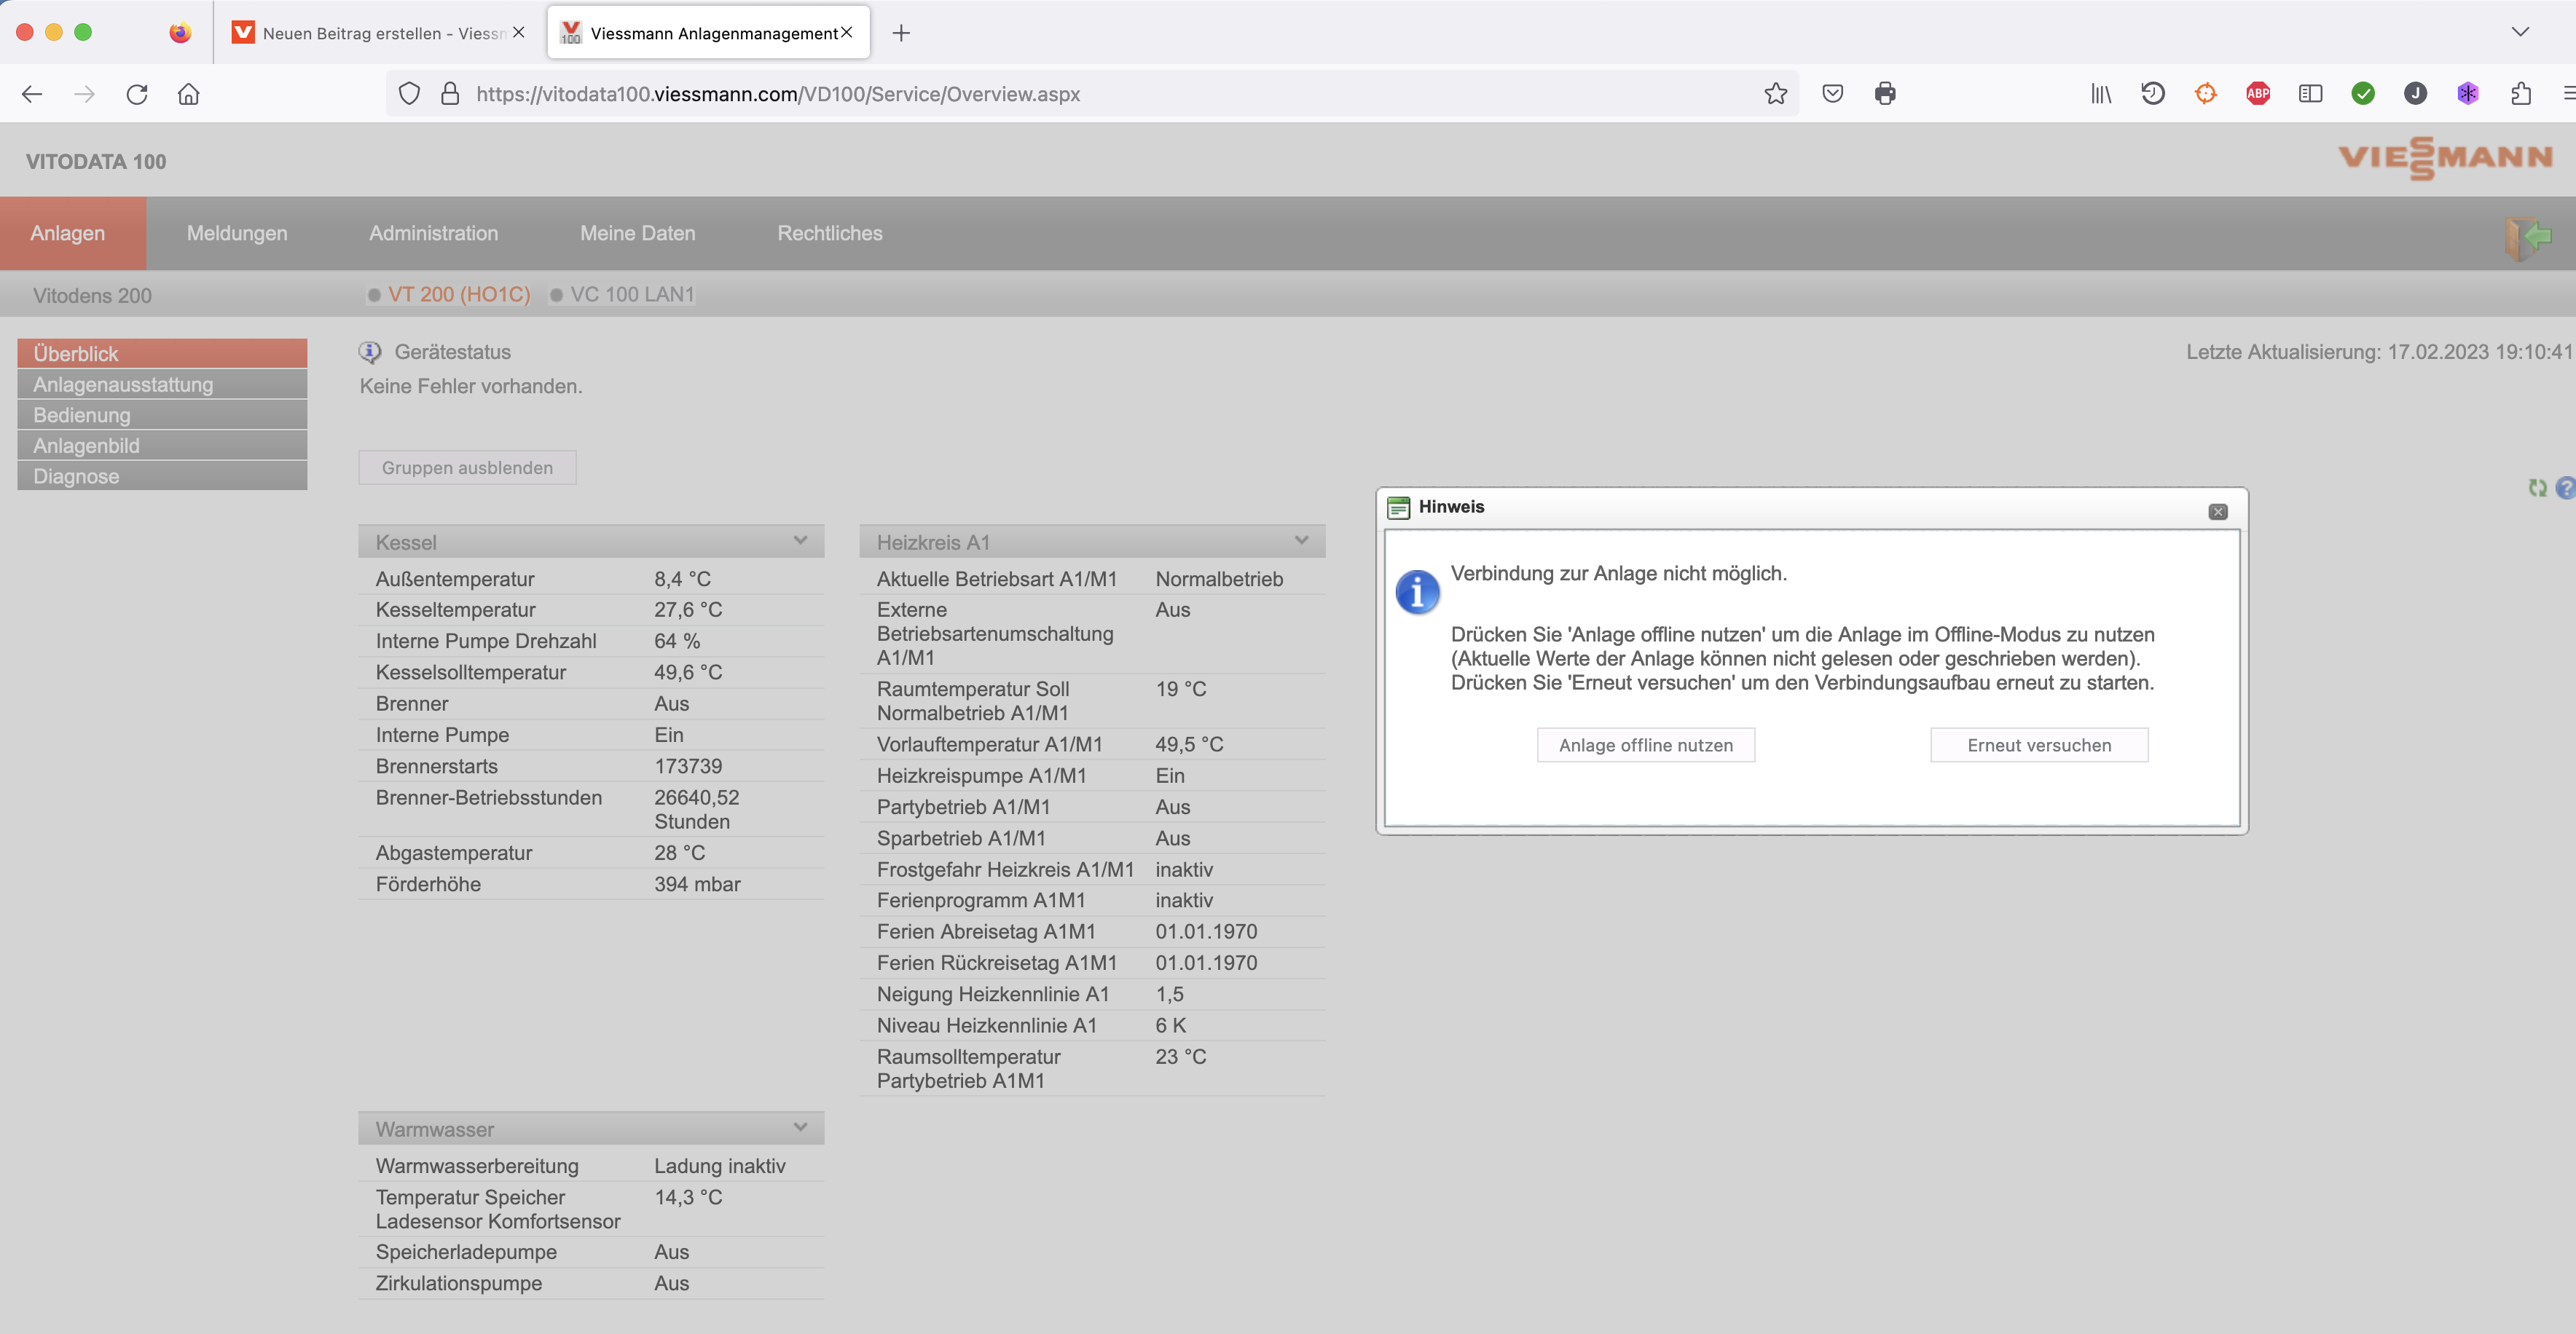This screenshot has height=1334, width=2576.
Task: Reload the current page
Action: (137, 94)
